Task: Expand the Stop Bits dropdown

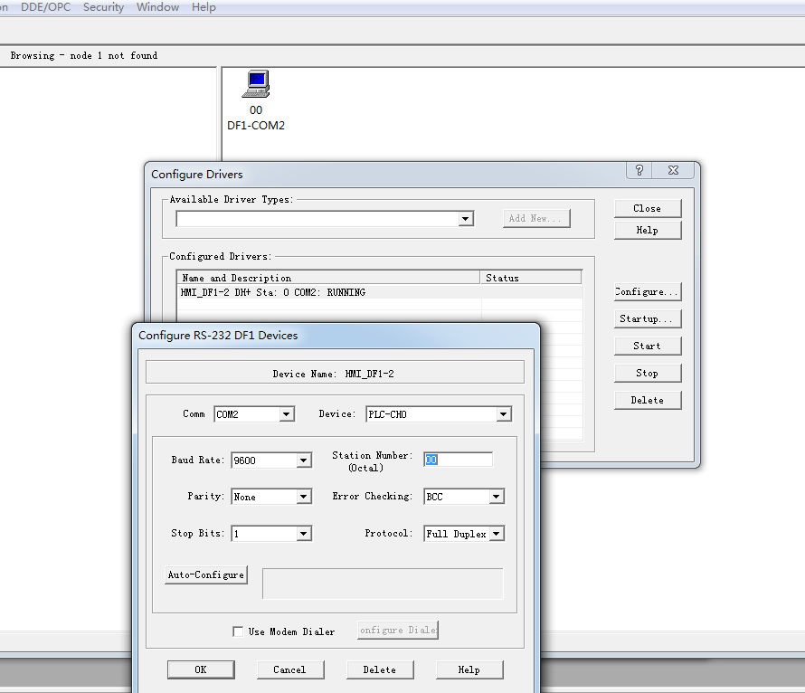Action: [304, 534]
